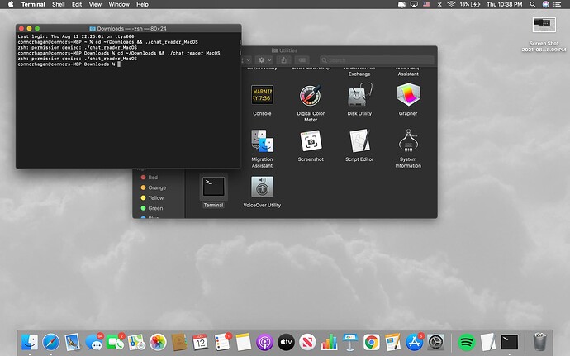Viewport: 570px width, 356px height.
Task: Open Terminal application menu
Action: point(33,4)
